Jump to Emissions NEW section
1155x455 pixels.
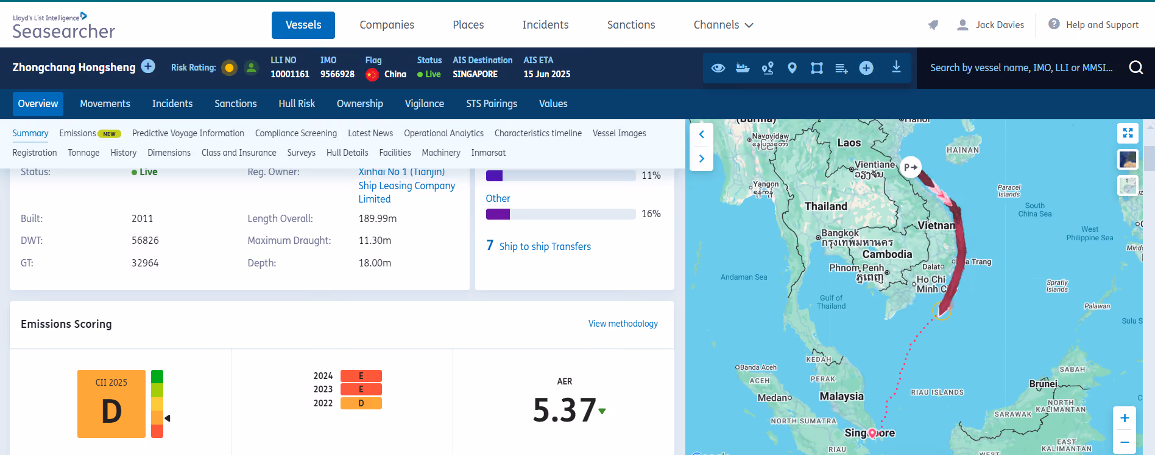click(x=90, y=133)
